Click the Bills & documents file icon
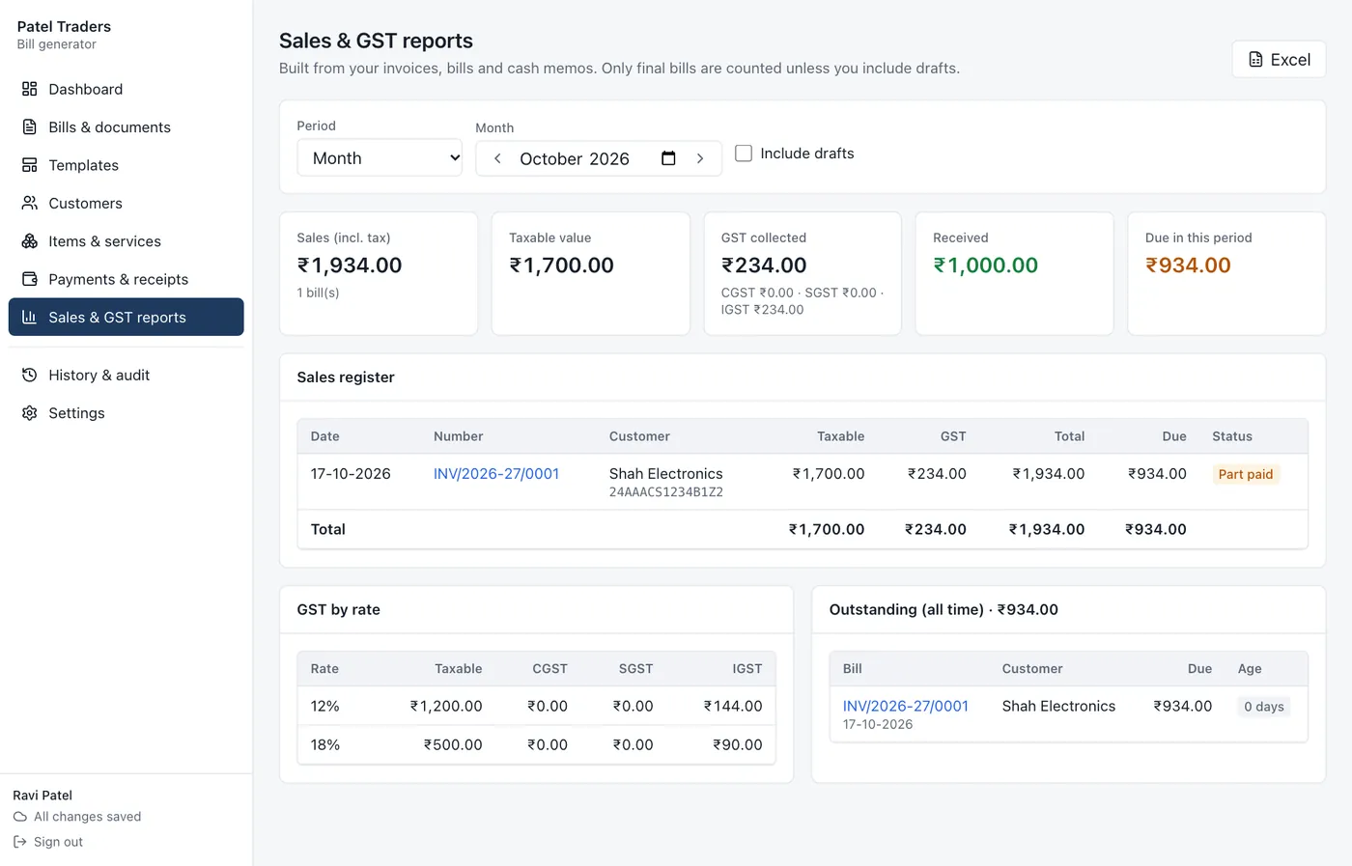Viewport: 1352px width, 866px height. (x=30, y=127)
